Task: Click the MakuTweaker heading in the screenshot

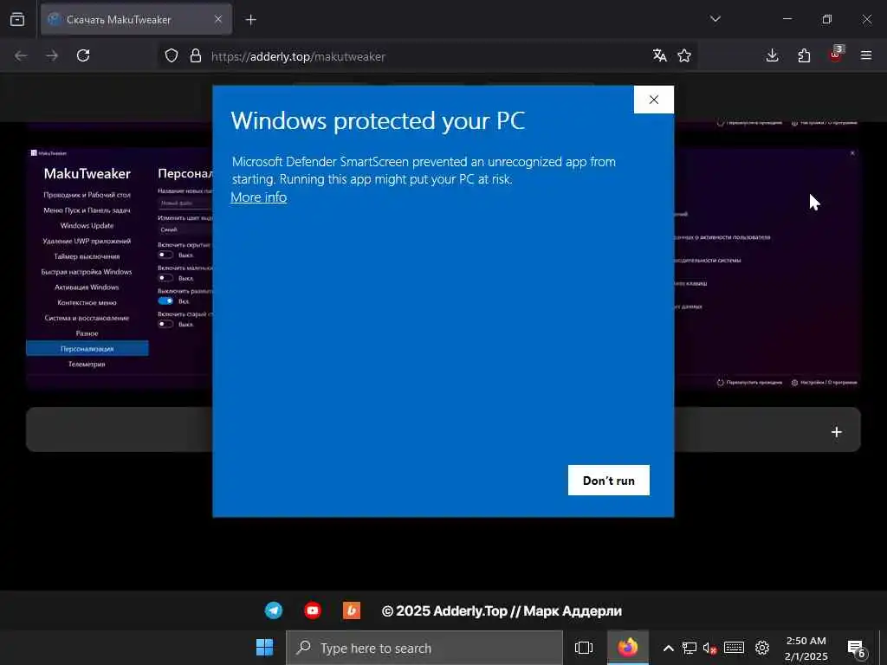Action: click(x=87, y=173)
